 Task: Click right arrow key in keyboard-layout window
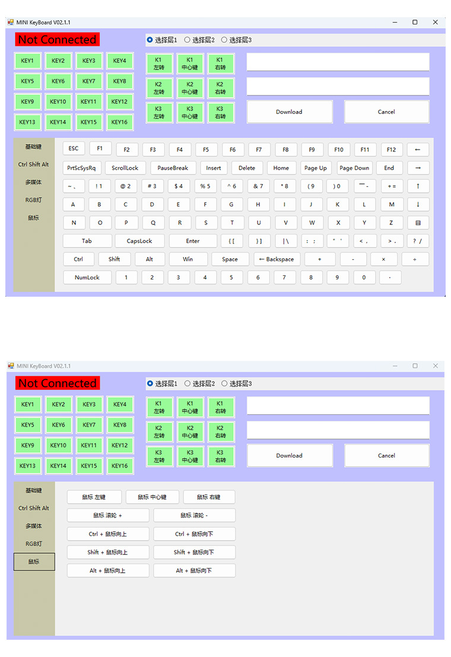point(417,167)
